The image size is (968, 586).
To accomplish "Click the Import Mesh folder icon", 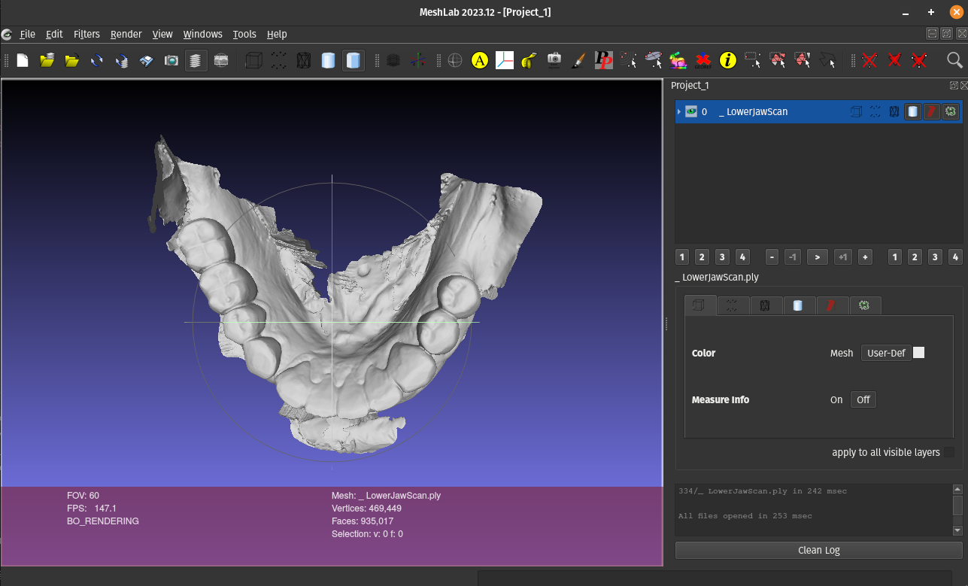I will pyautogui.click(x=72, y=61).
